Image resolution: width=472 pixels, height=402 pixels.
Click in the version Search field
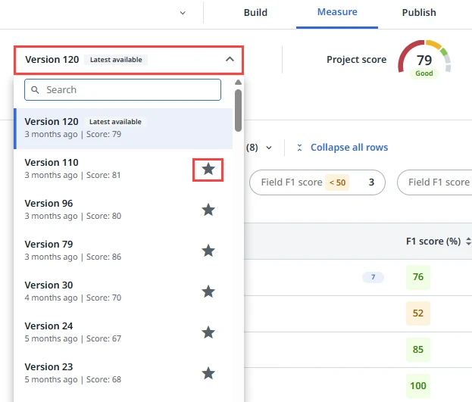click(x=129, y=90)
